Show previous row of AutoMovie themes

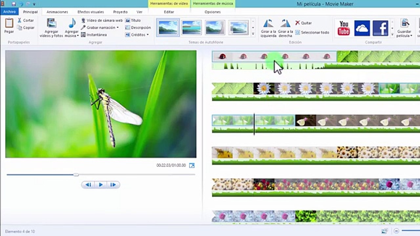point(253,22)
